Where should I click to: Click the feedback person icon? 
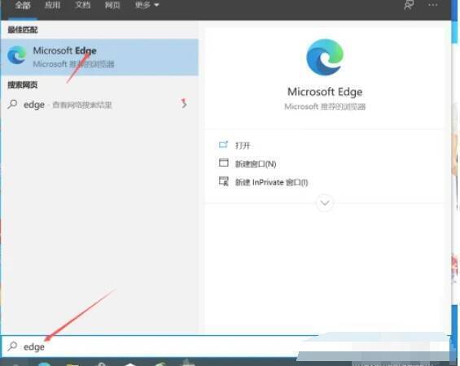pos(409,5)
